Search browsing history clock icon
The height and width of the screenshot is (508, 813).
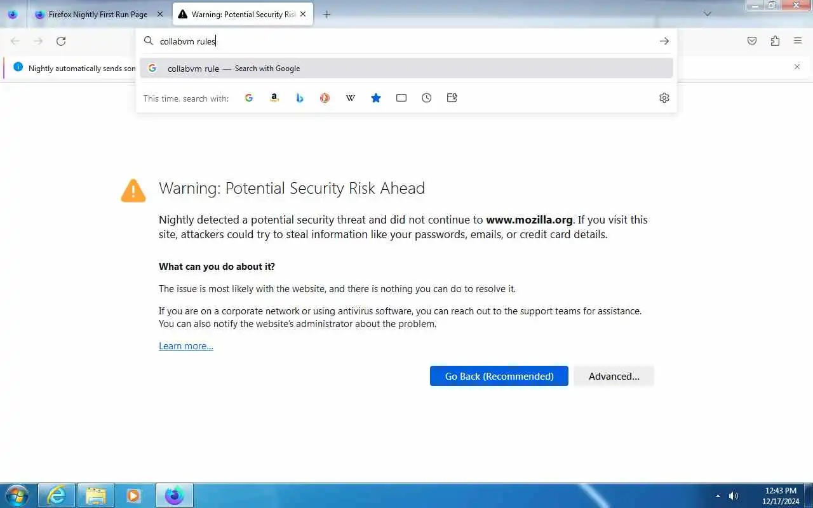[x=427, y=98]
